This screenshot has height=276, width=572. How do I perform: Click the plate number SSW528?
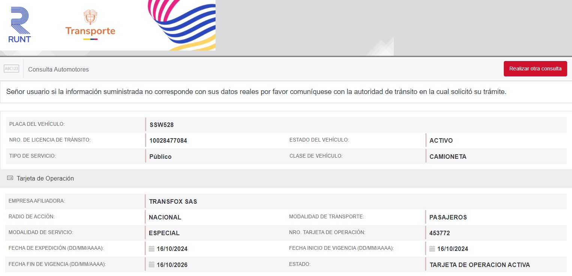[x=162, y=125]
